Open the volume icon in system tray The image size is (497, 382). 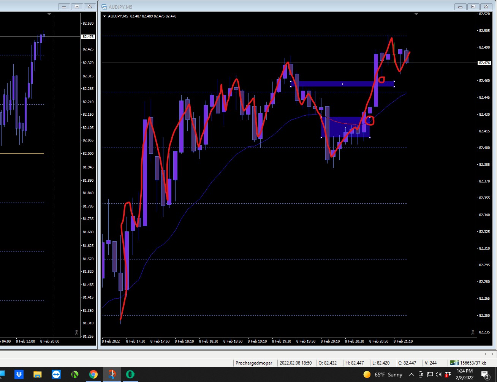click(x=438, y=374)
